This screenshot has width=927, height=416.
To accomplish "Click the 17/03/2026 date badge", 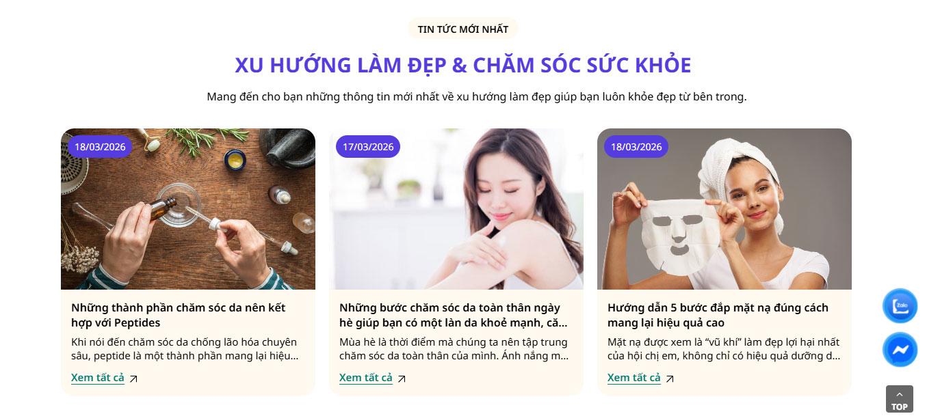I will click(368, 147).
